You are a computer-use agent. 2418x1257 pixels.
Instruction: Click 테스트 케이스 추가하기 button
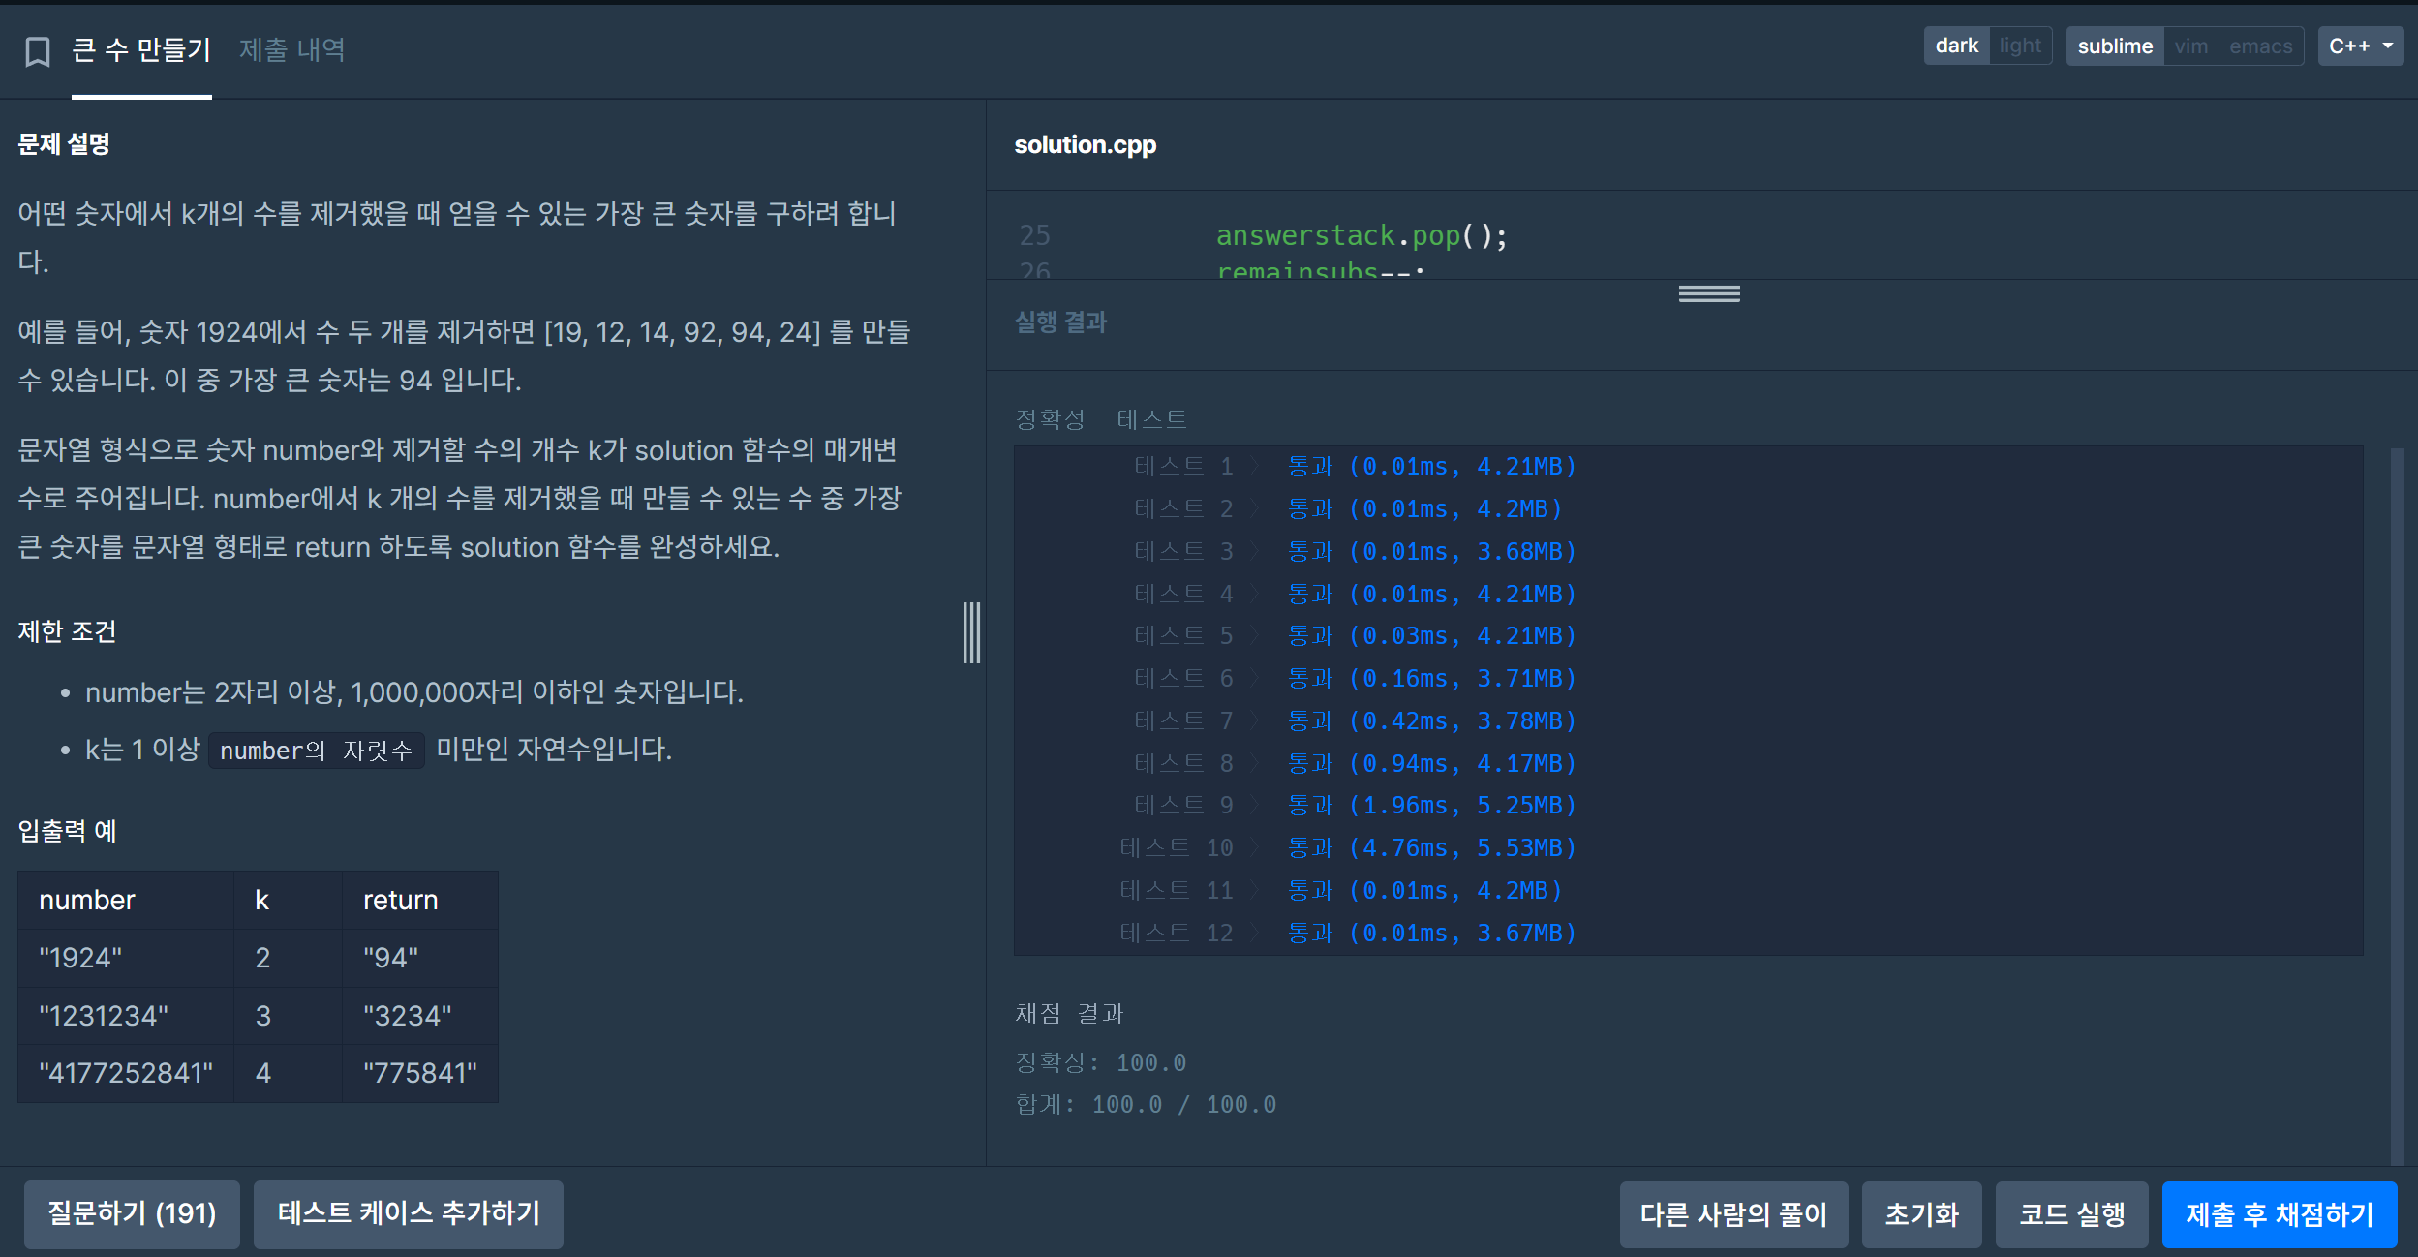[408, 1213]
